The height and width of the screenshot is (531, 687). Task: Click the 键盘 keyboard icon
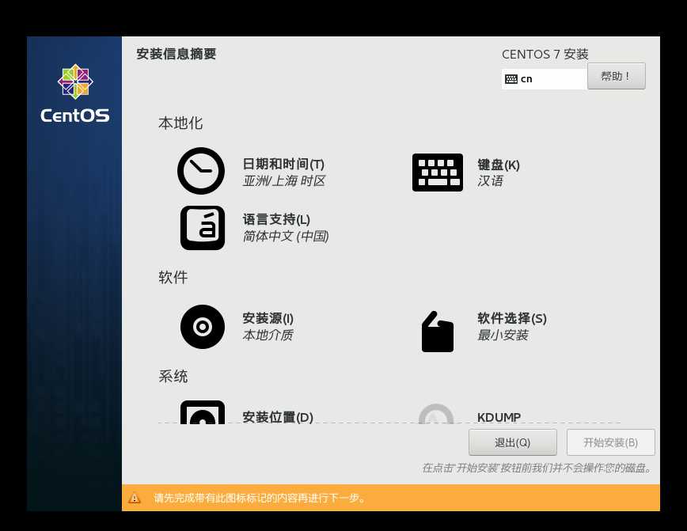(438, 172)
